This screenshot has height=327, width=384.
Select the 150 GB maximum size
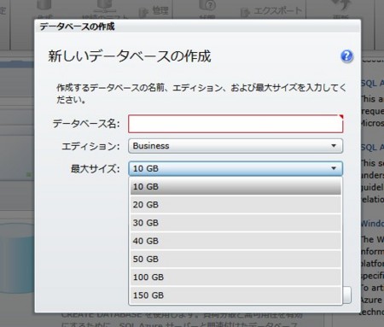pyautogui.click(x=236, y=295)
